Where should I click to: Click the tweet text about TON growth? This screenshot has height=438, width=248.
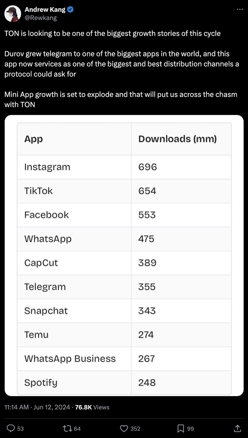[x=113, y=33]
